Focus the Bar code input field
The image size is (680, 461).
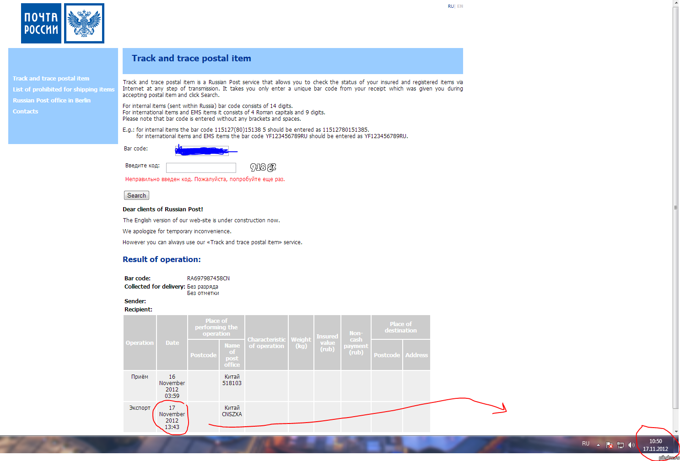202,150
